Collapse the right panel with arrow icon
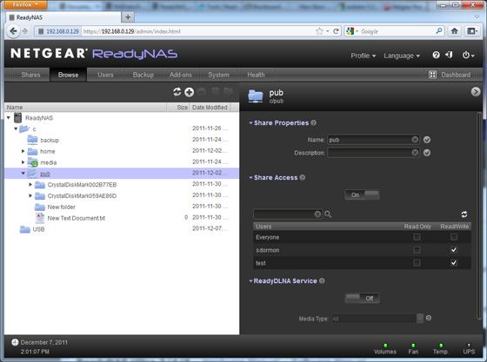This screenshot has height=362, width=487. 476,92
